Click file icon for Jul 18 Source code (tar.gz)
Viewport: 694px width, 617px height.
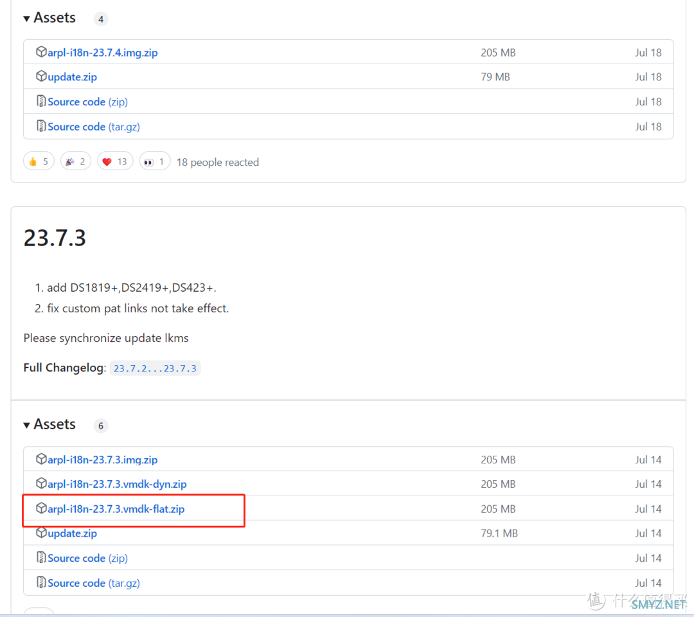[x=41, y=126]
